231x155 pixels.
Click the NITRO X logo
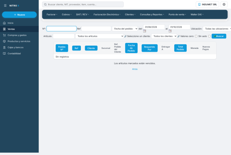coord(14,6)
